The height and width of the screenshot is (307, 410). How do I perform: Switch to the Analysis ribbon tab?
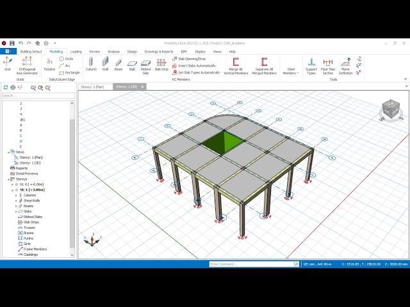[x=114, y=52]
